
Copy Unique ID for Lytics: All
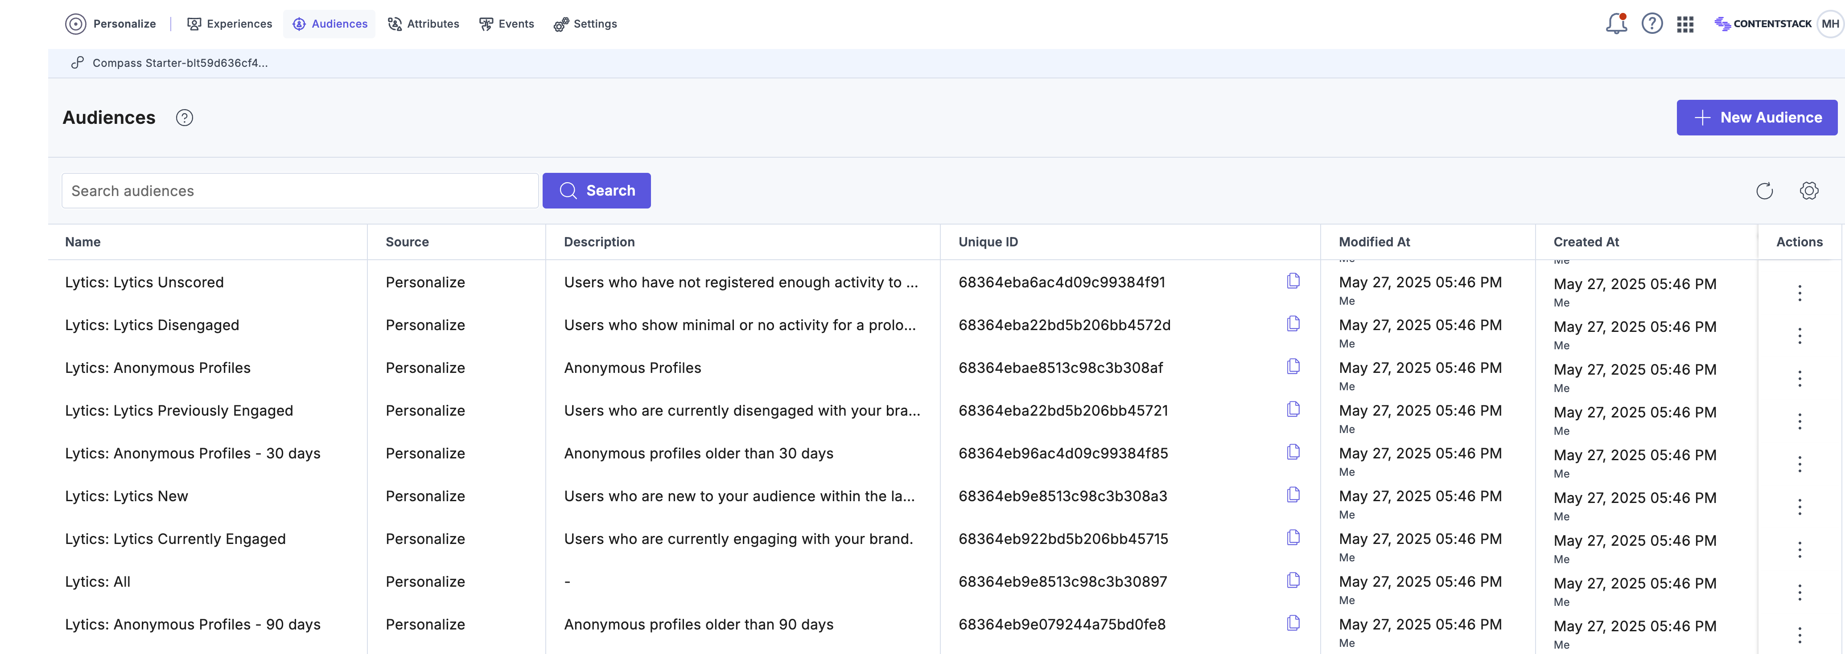[x=1293, y=580]
